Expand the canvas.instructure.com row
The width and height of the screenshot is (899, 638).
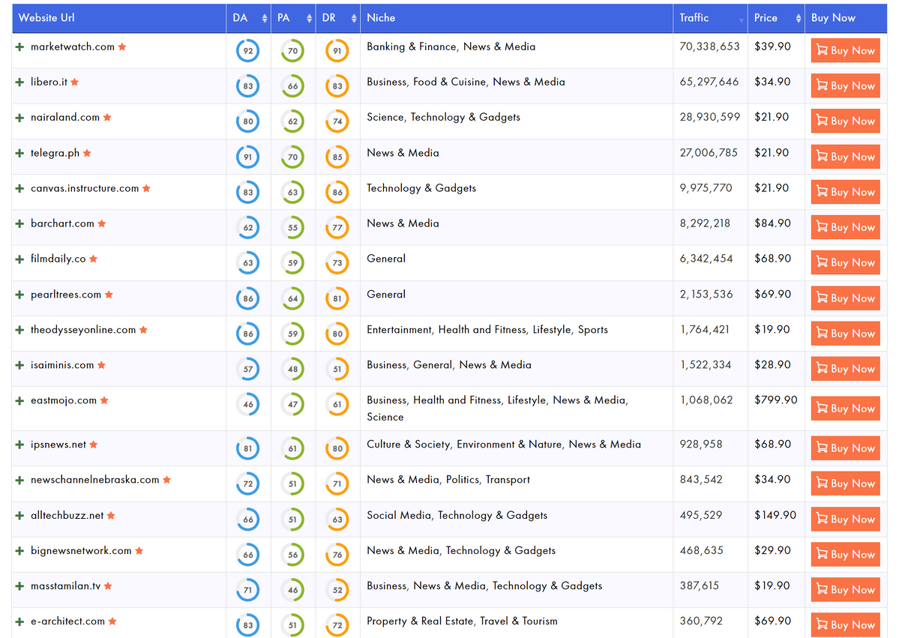(19, 189)
